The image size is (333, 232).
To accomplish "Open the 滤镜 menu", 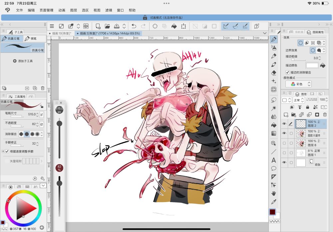I will click(x=109, y=10).
